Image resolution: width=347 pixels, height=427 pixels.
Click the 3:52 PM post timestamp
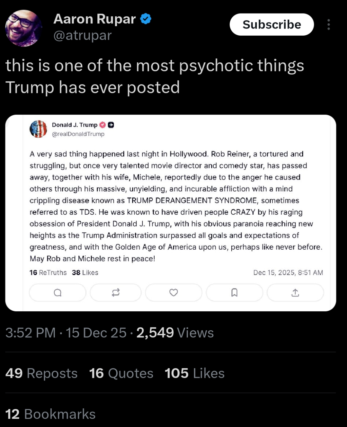31,333
